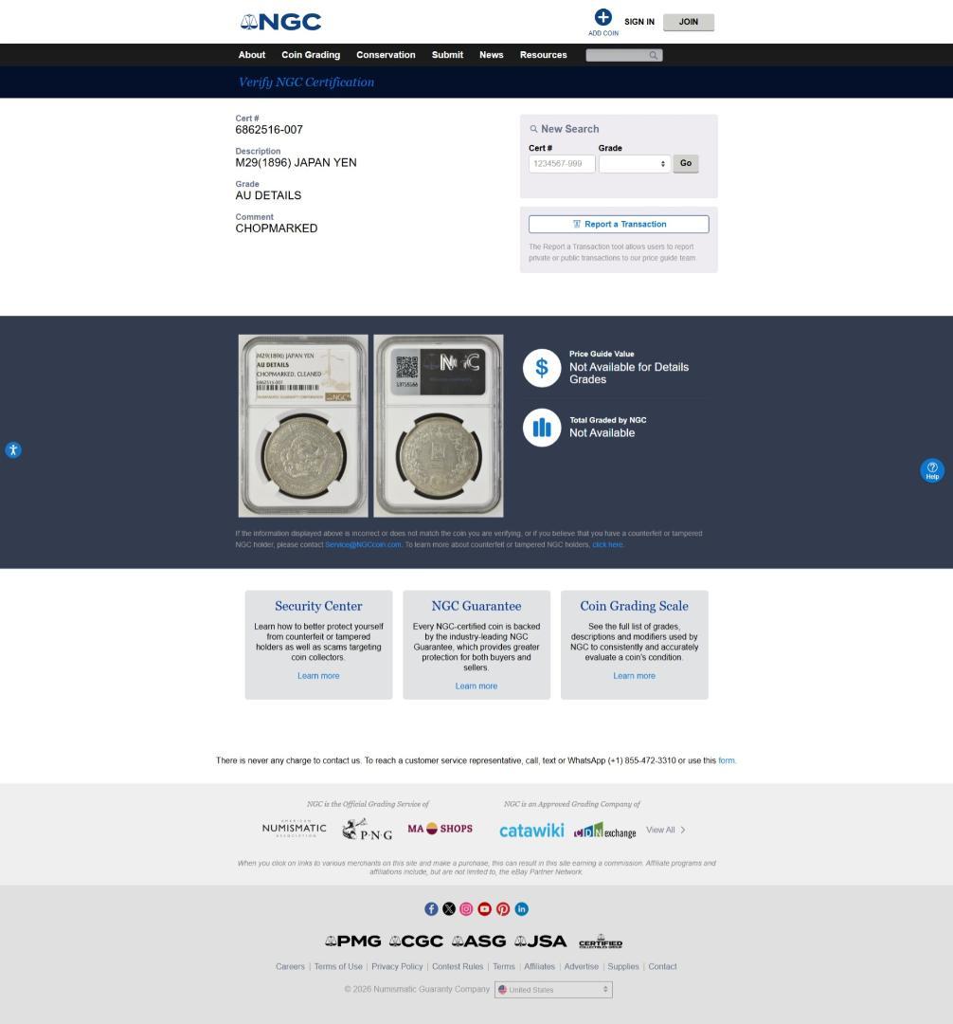Open the Help chat bubble

point(932,470)
